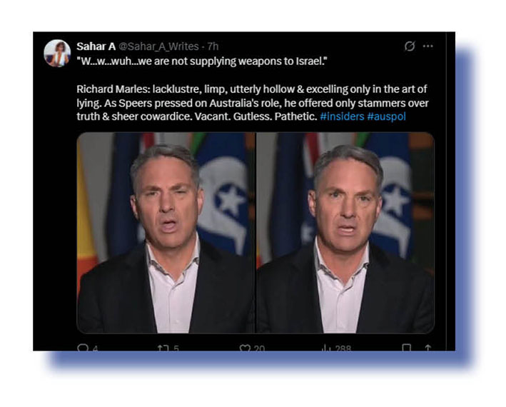Click the reply speech-bubble icon
Viewport: 506px width, 407px height.
[83, 347]
